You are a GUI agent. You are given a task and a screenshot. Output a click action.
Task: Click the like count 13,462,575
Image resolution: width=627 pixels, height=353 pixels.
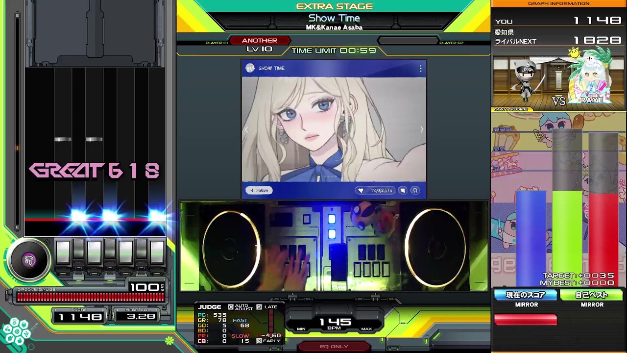pyautogui.click(x=381, y=190)
